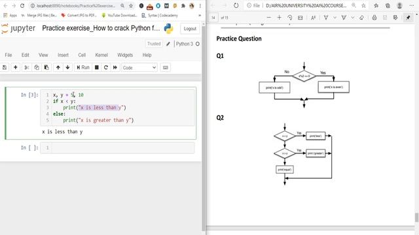Screen dimensions: 419x235
Task: Open the Edit menu in Jupyter
Action: (x=25, y=55)
